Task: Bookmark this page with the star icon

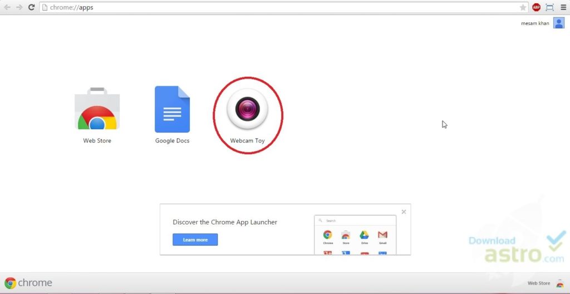Action: (x=523, y=7)
